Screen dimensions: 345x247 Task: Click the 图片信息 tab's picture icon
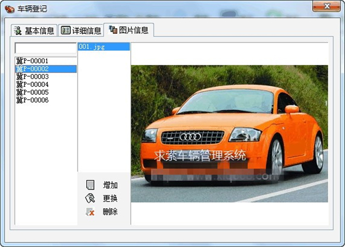[x=113, y=30]
